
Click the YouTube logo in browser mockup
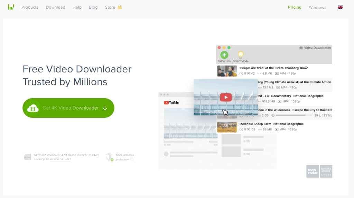pyautogui.click(x=171, y=103)
